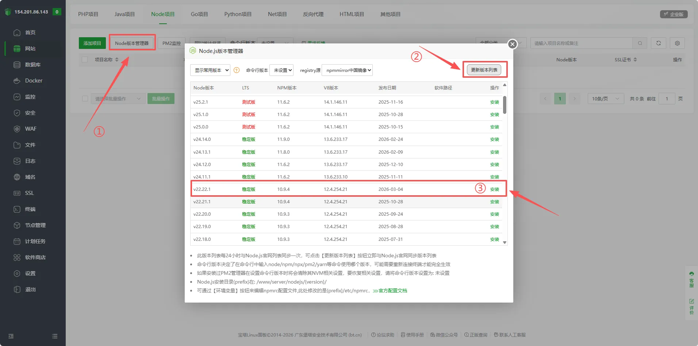Open the software store icon
This screenshot has height=346, width=698.
(x=17, y=257)
